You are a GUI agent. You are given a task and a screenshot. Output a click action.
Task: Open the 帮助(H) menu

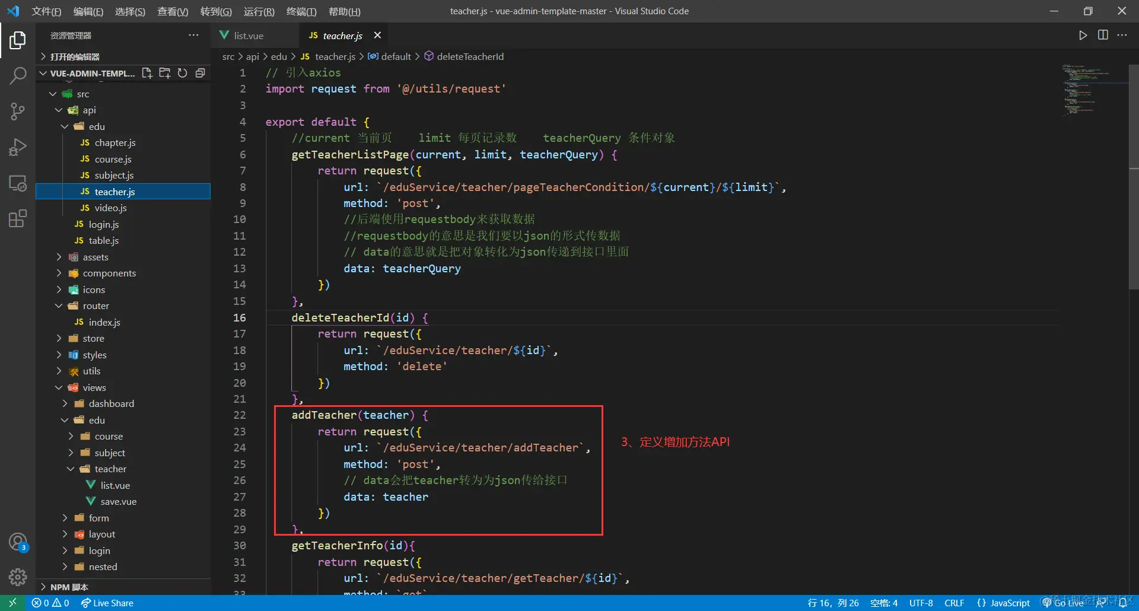coord(344,11)
